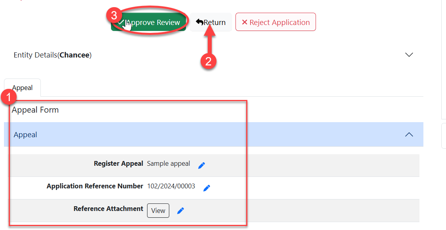Screen dimensions: 446x230
Task: Click the Reference Attachment edit pencil
Action: coord(180,211)
